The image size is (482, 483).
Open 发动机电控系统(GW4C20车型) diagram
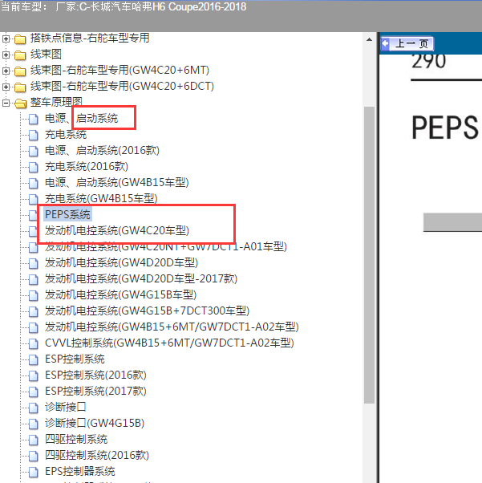point(117,230)
